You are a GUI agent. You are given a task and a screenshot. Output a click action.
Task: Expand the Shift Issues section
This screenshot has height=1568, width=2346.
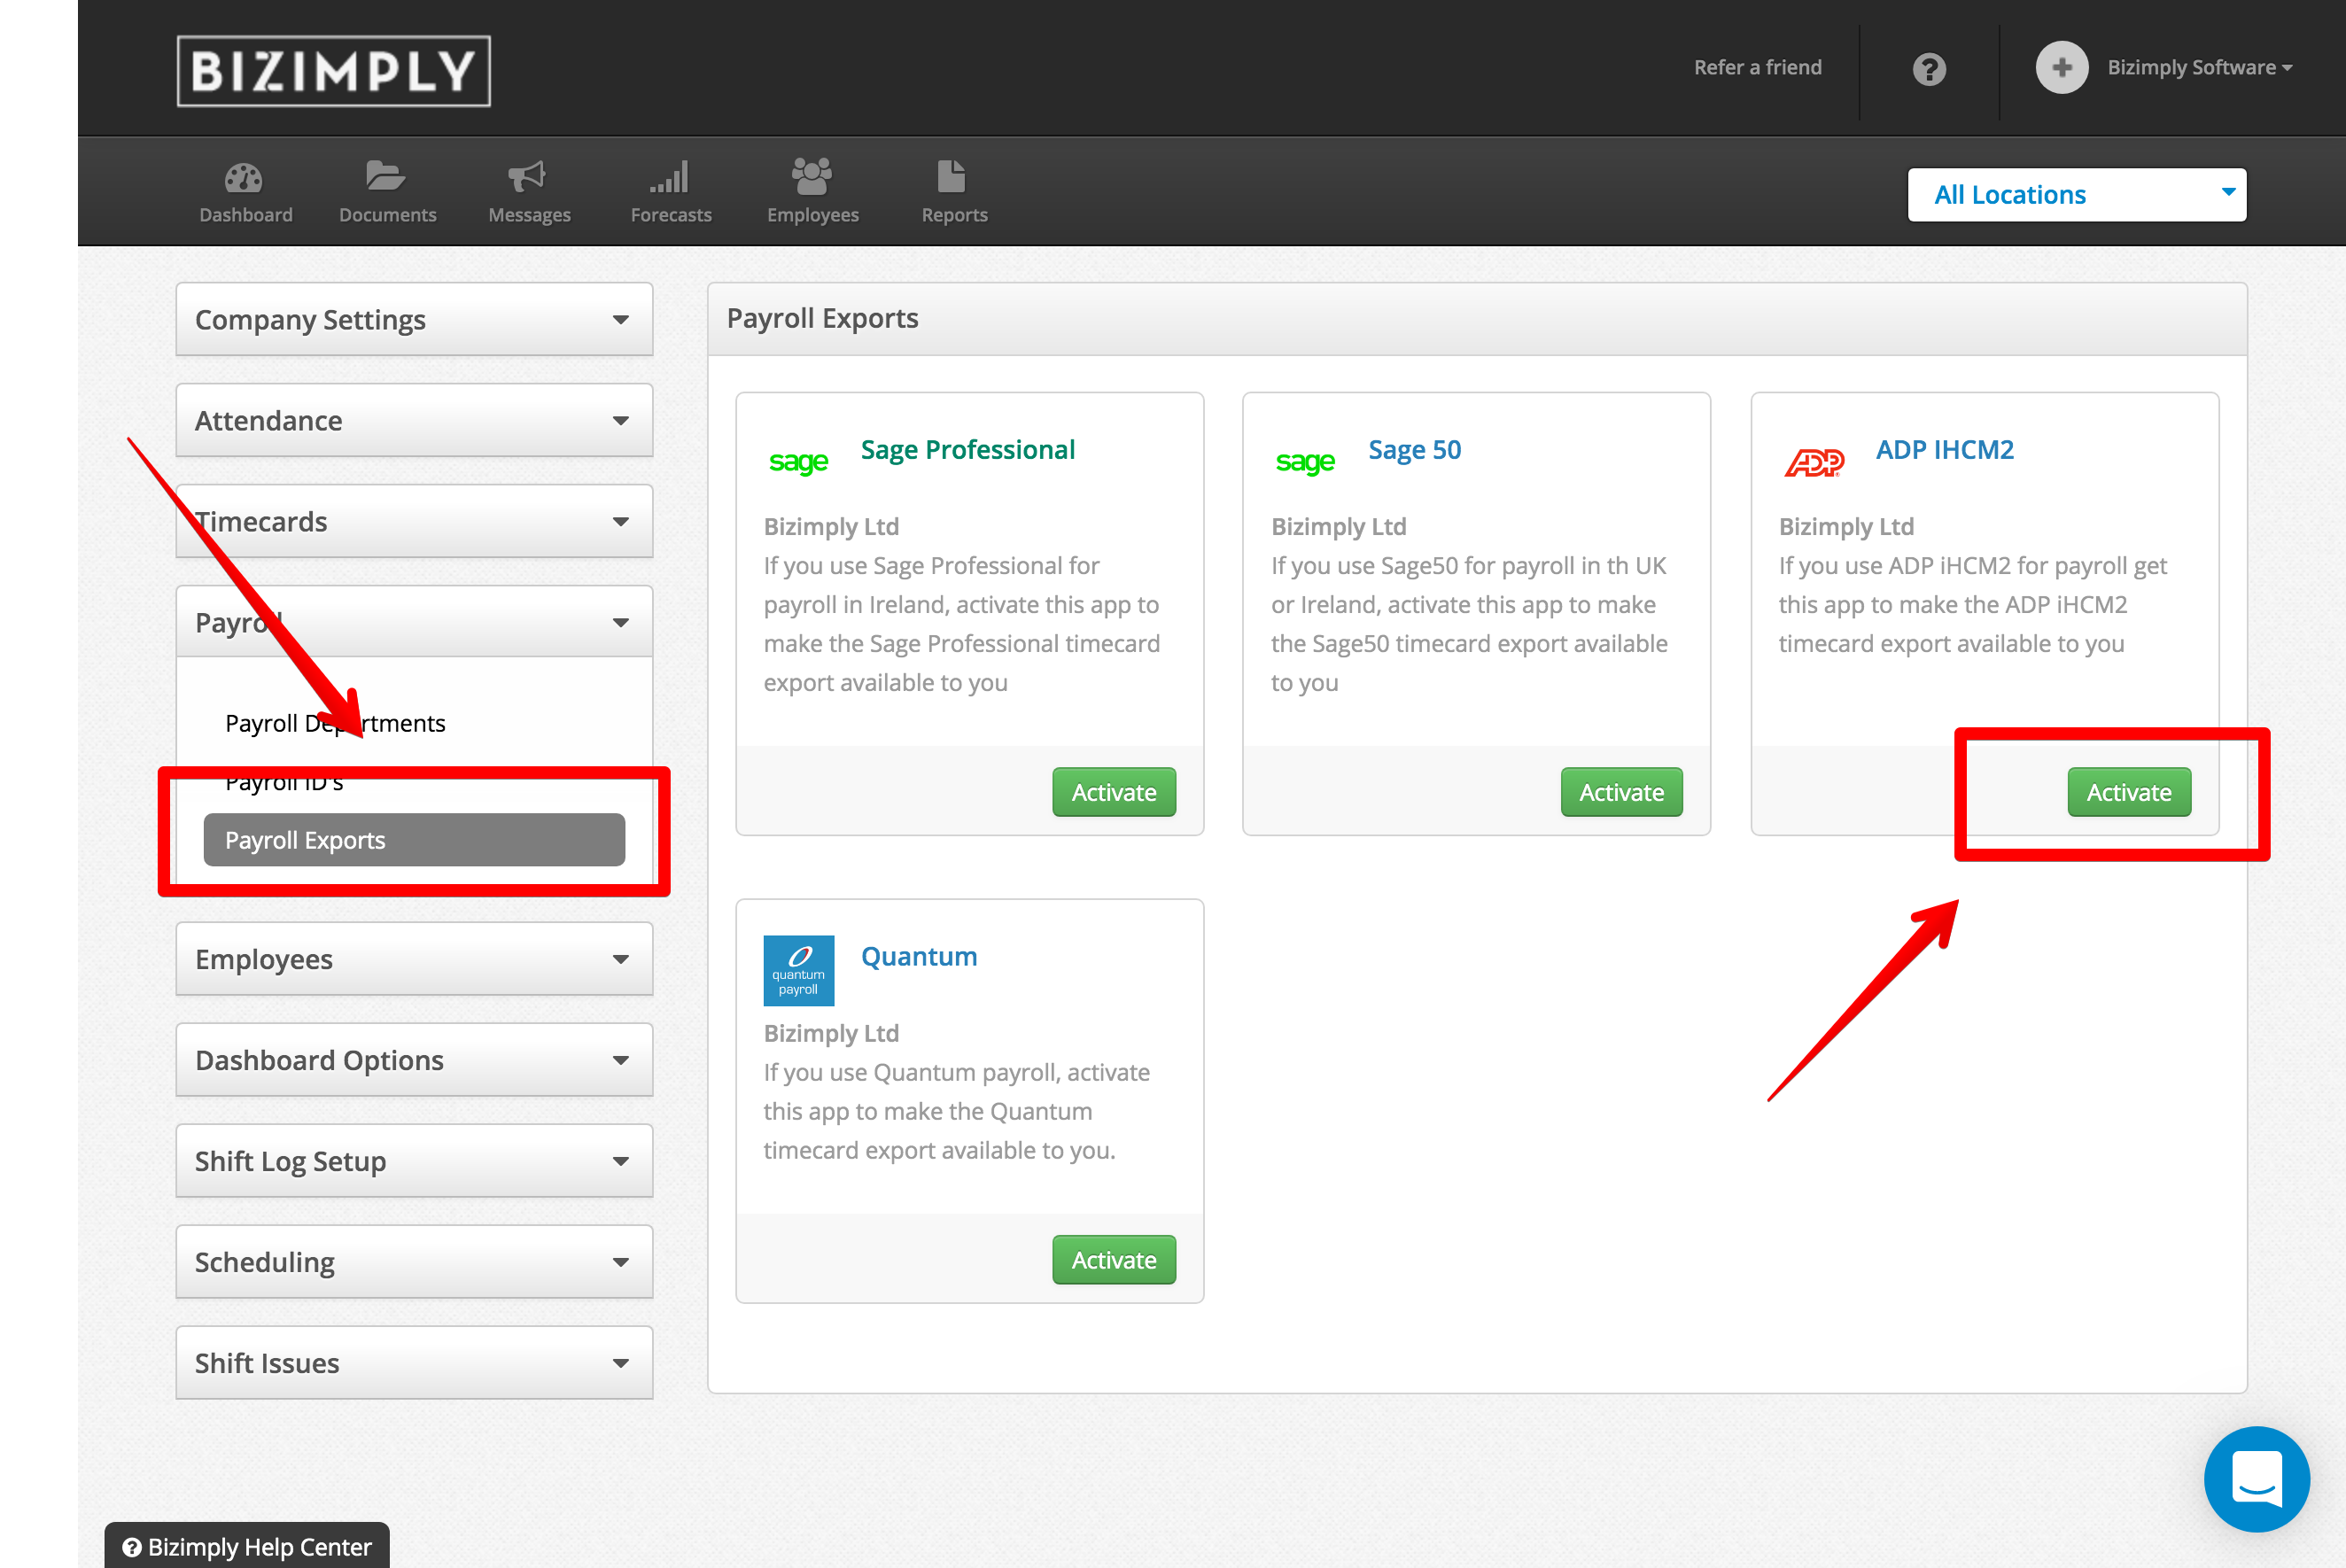[414, 1362]
